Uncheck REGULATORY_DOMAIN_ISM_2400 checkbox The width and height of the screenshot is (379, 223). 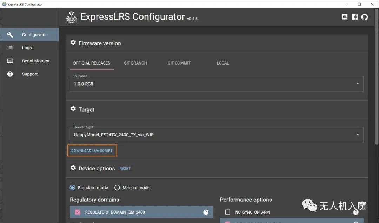(78, 212)
